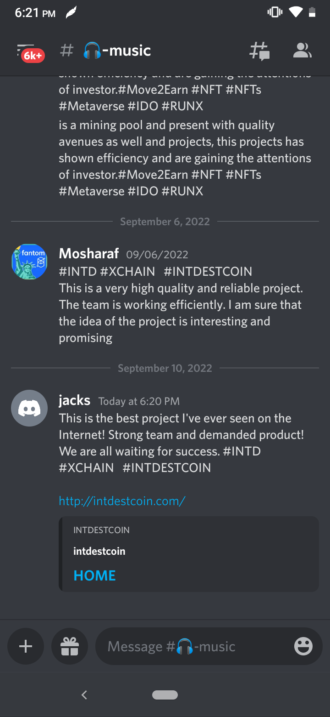Viewport: 330px width, 717px height.
Task: Tap jacks' default Discord avatar
Action: 29,408
